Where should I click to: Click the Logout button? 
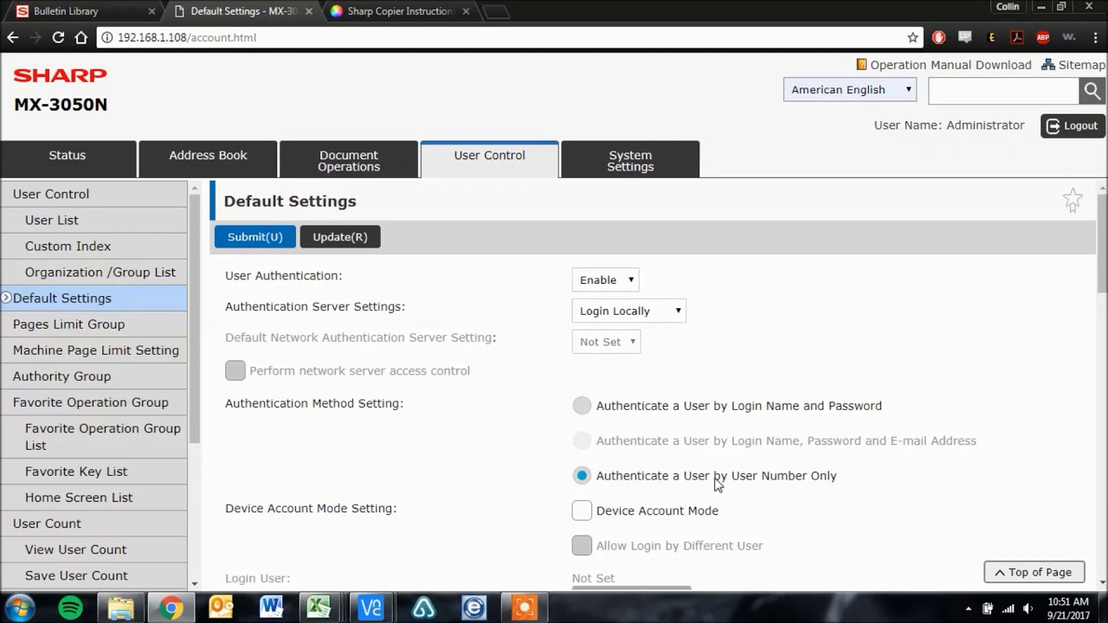click(1073, 125)
